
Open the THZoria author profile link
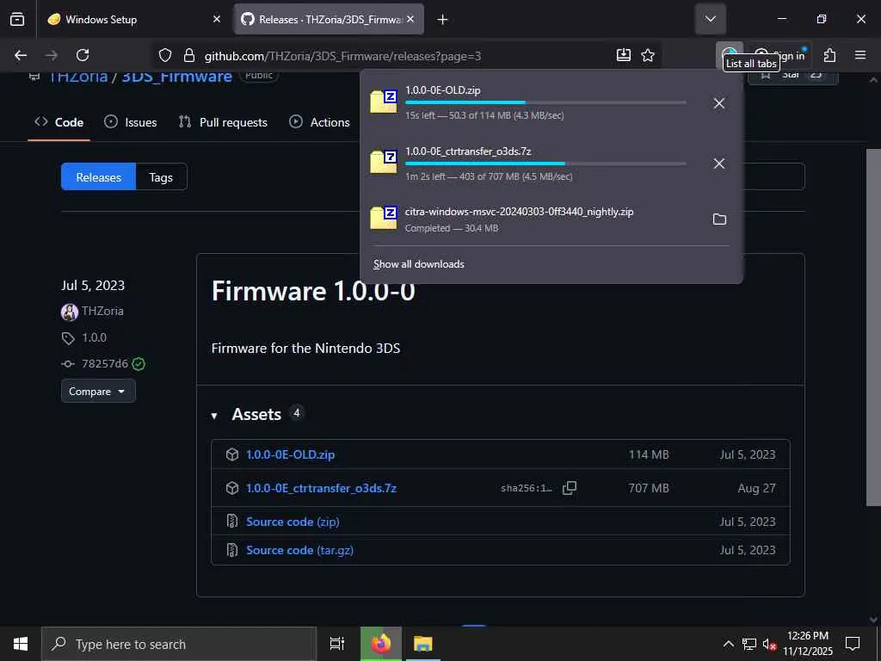point(102,311)
